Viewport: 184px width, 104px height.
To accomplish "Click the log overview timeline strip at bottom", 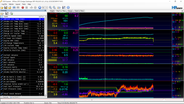I will (92, 100).
